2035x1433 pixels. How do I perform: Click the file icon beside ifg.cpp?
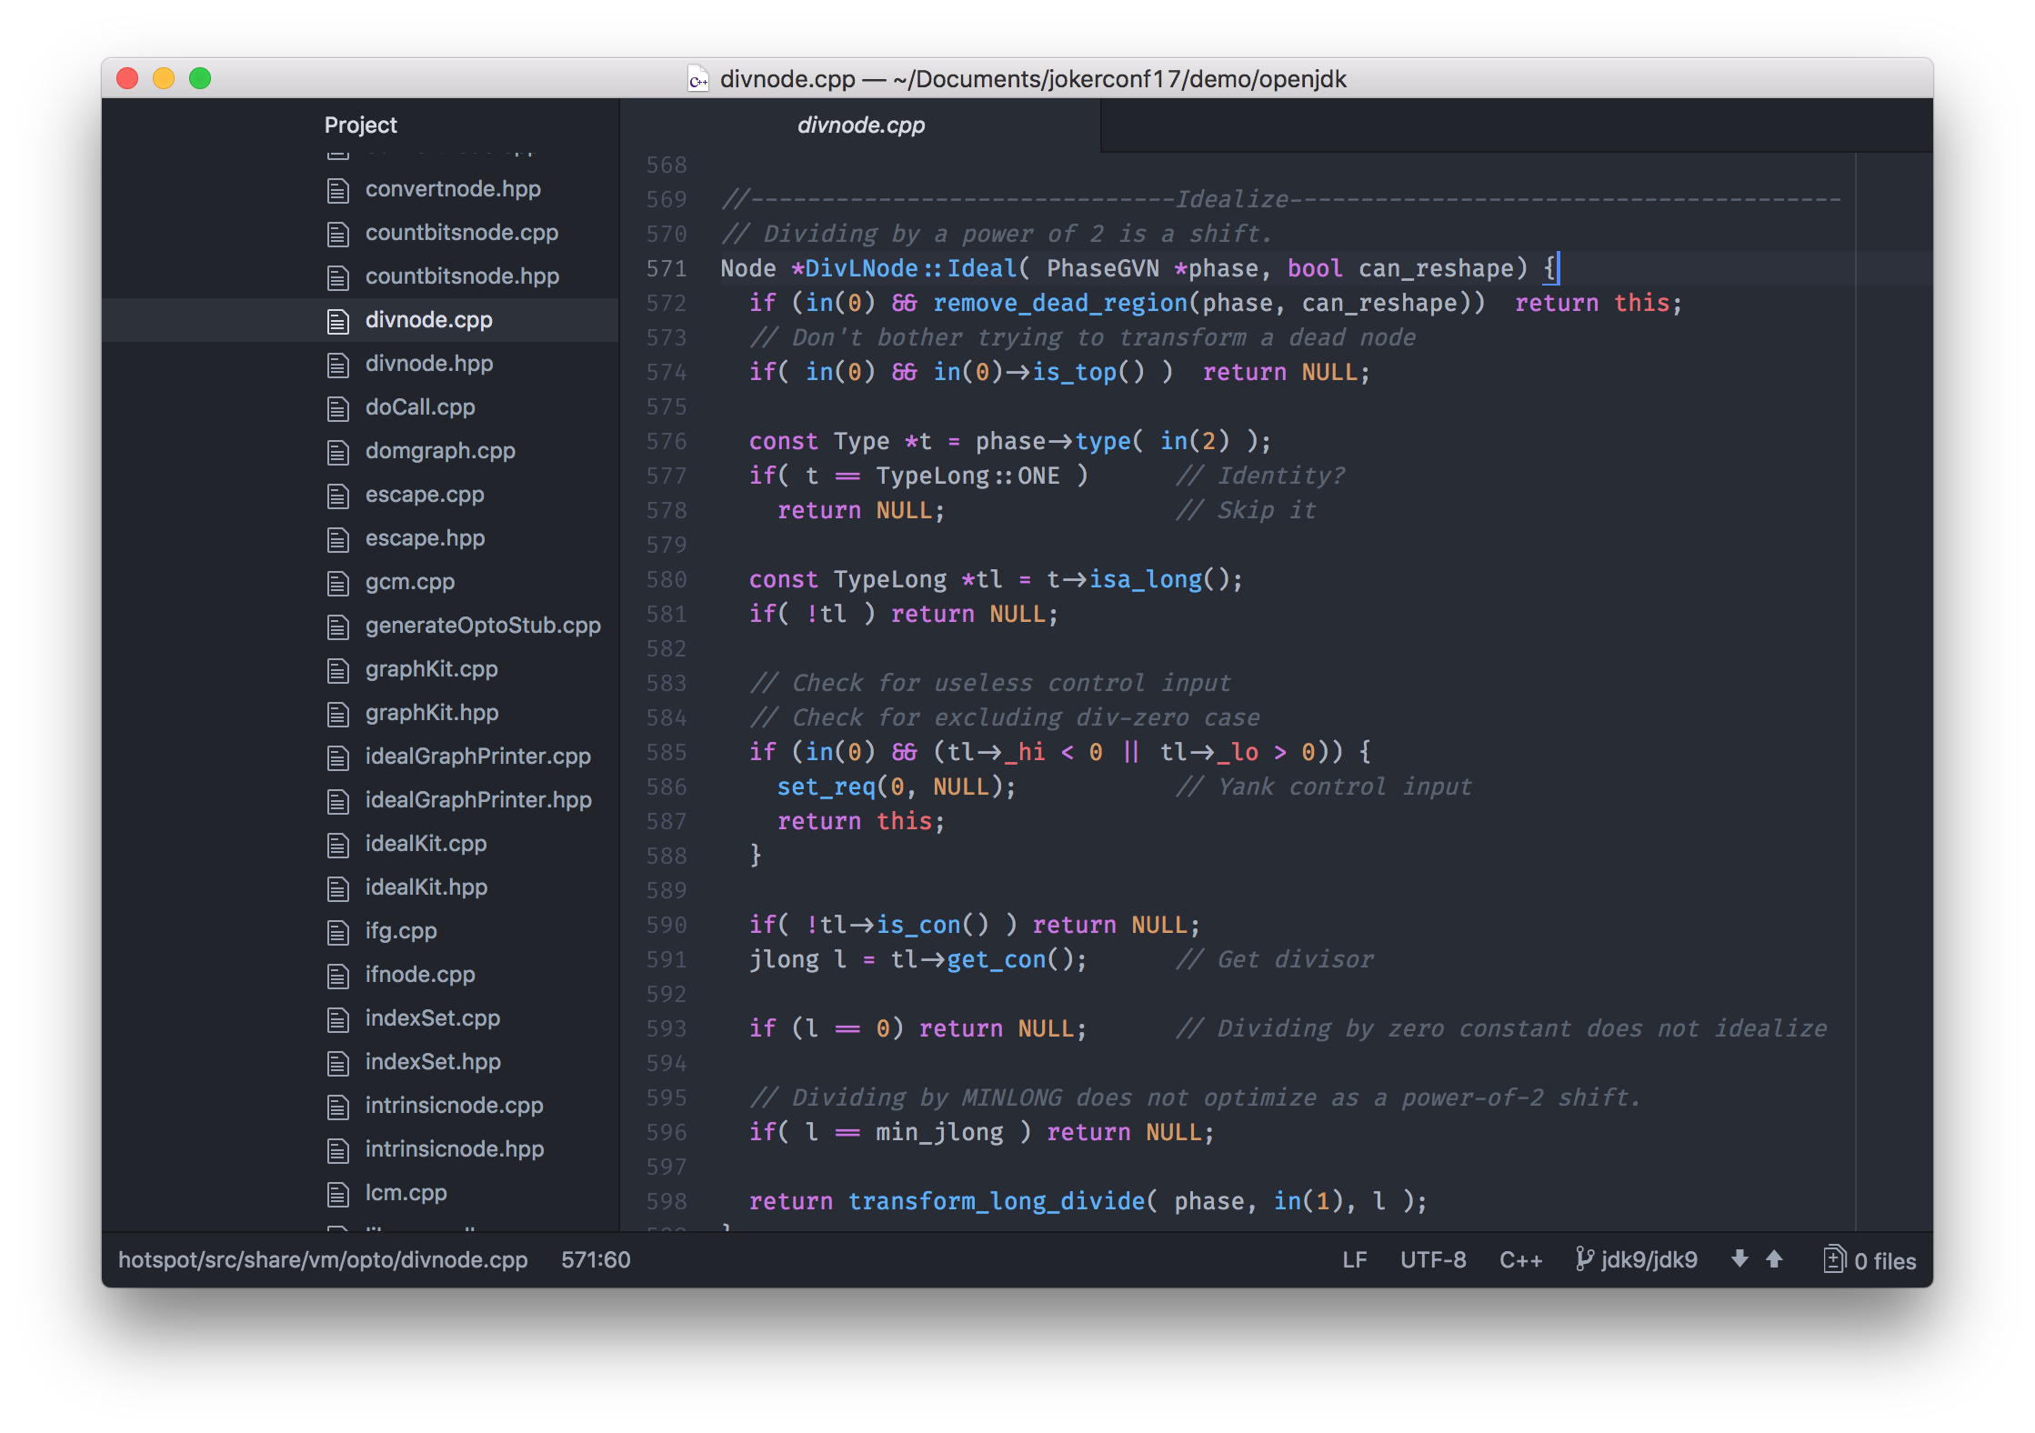click(338, 932)
